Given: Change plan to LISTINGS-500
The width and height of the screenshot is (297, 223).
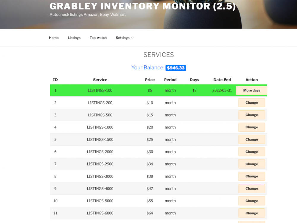Looking at the screenshot, I should pyautogui.click(x=252, y=115).
